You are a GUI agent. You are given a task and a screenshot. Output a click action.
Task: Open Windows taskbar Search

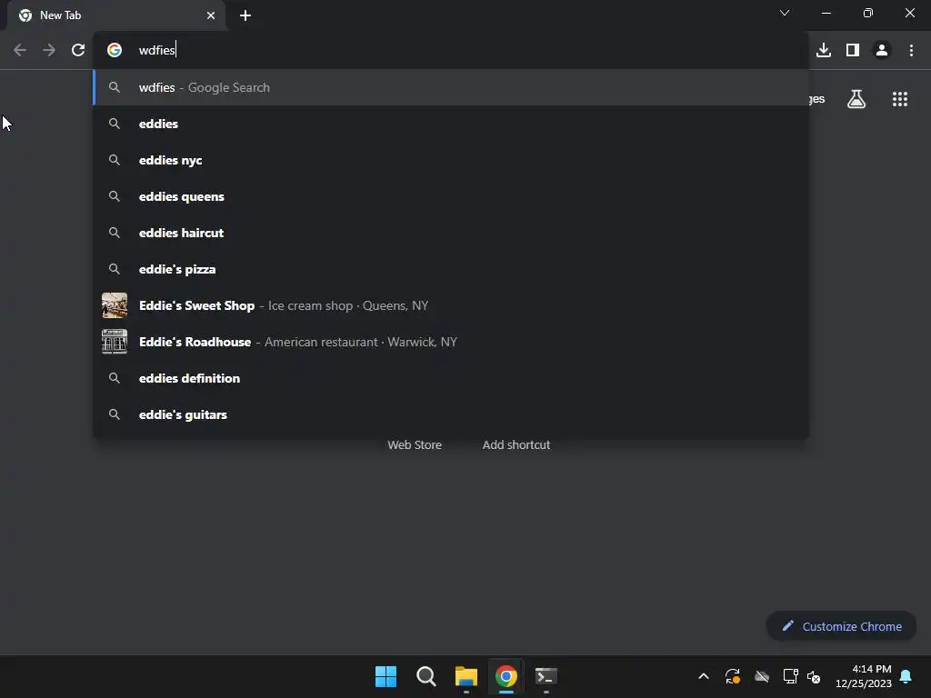[x=426, y=676]
